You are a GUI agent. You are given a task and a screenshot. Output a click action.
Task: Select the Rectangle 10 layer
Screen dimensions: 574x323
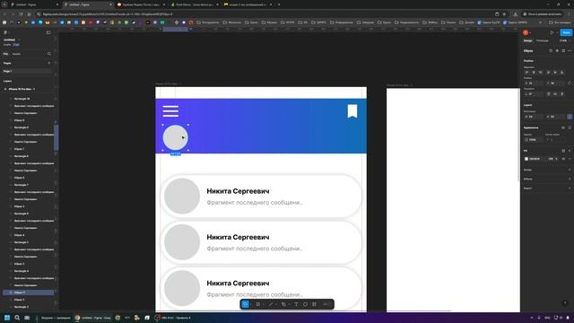click(29, 99)
